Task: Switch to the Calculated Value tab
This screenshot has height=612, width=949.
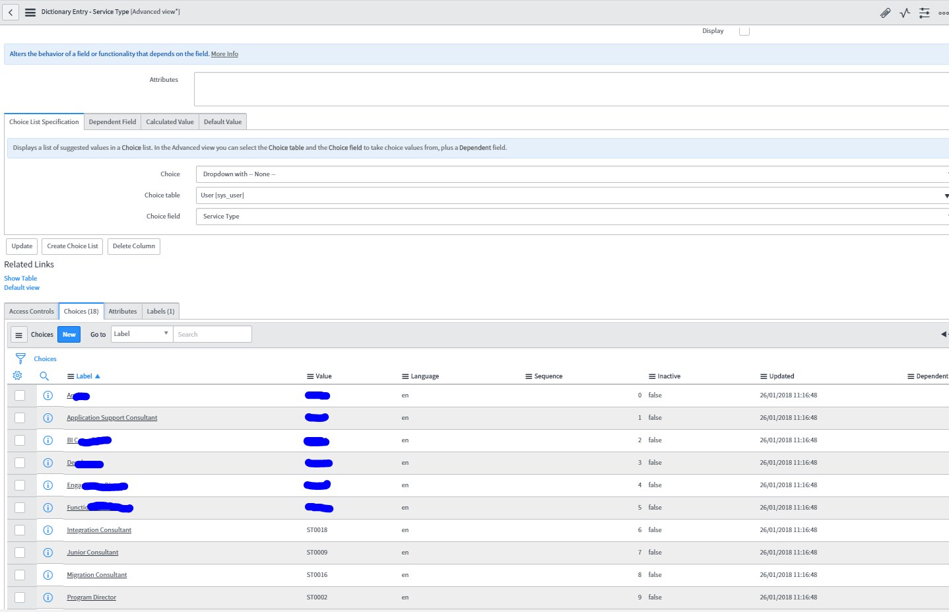Action: (x=170, y=122)
